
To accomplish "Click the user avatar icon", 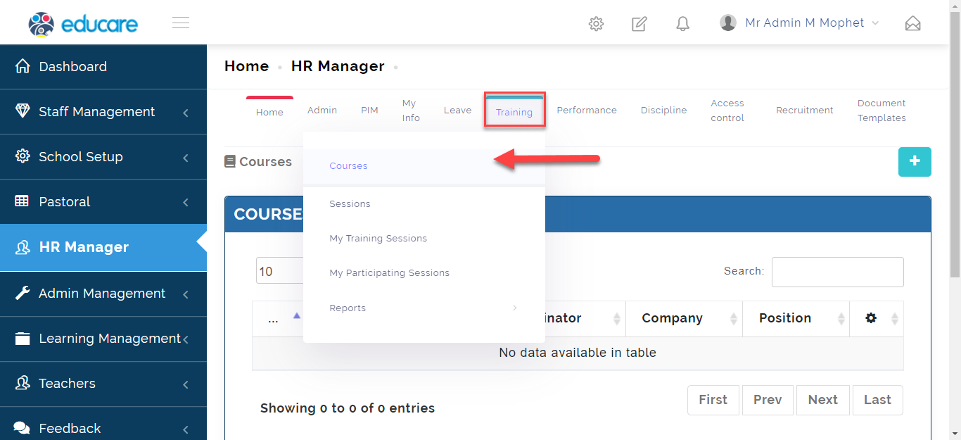I will tap(728, 23).
